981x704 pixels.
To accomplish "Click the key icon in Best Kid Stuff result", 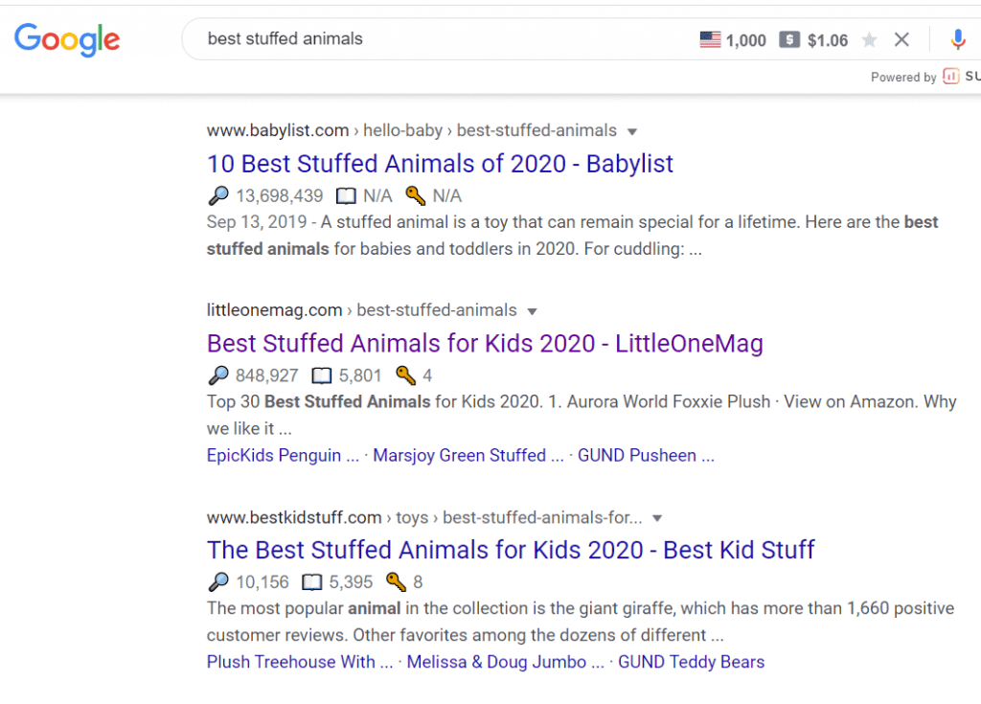I will click(x=396, y=582).
